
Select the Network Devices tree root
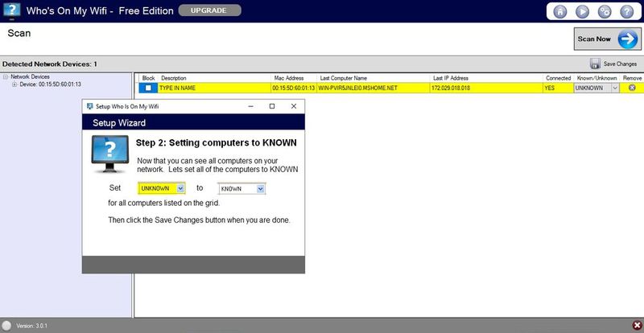tap(30, 76)
